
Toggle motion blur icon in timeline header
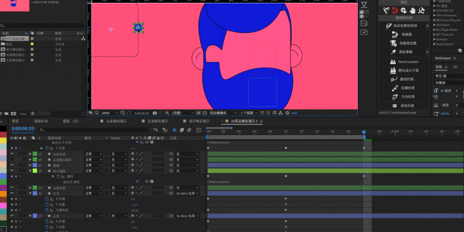coord(189,130)
